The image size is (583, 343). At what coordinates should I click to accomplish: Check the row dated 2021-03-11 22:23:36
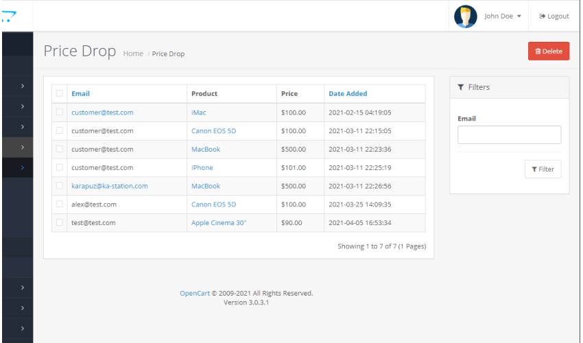pos(60,149)
